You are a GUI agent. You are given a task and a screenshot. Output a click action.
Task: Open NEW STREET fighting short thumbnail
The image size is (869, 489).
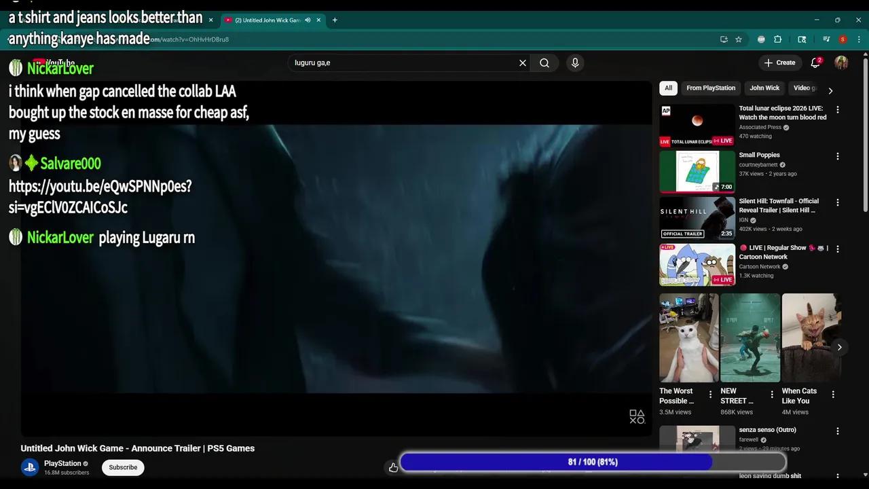[x=750, y=338]
